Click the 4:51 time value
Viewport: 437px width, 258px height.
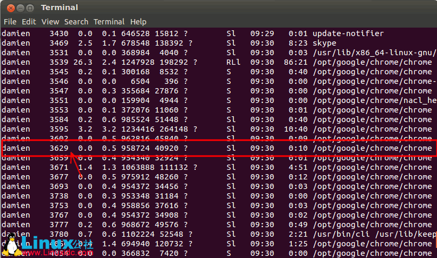coord(298,167)
